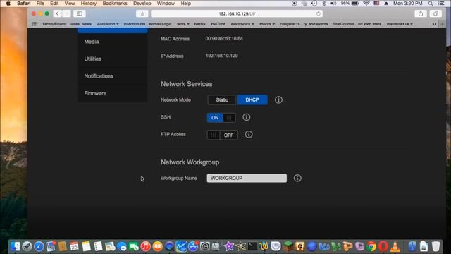Toggle Safari sidebar button
This screenshot has height=254, width=451.
point(80,13)
